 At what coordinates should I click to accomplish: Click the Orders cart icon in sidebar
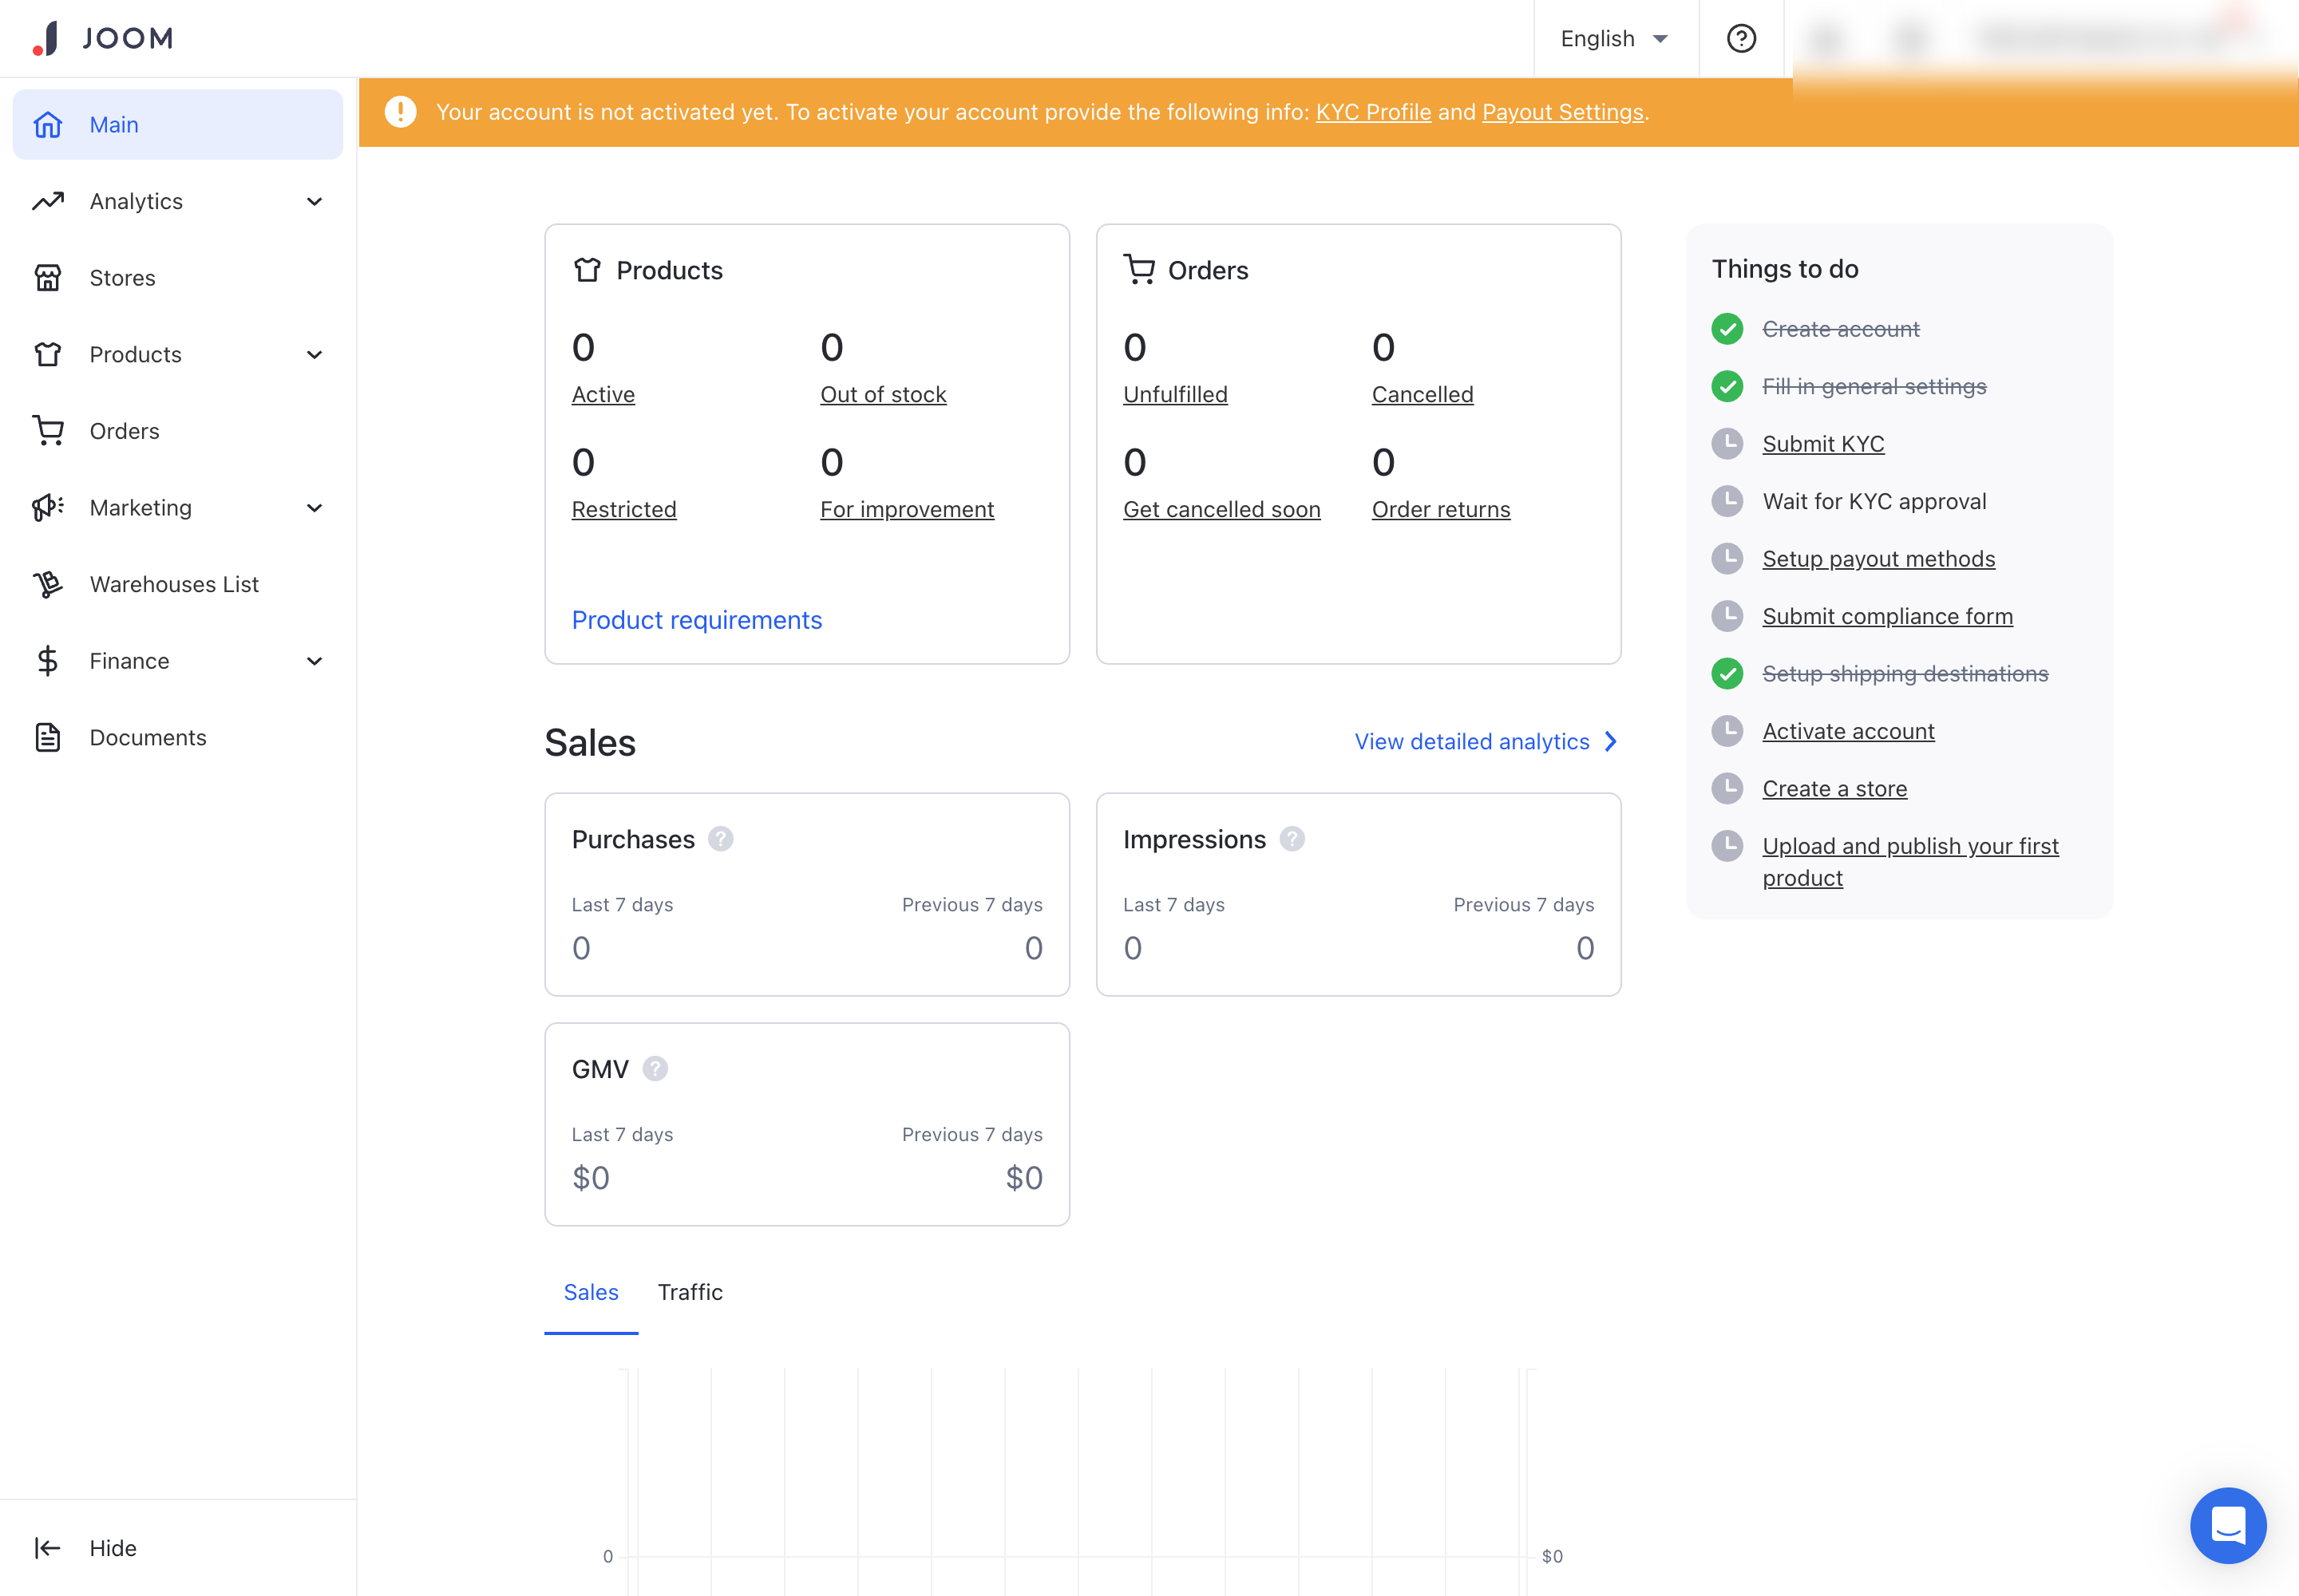(x=48, y=431)
